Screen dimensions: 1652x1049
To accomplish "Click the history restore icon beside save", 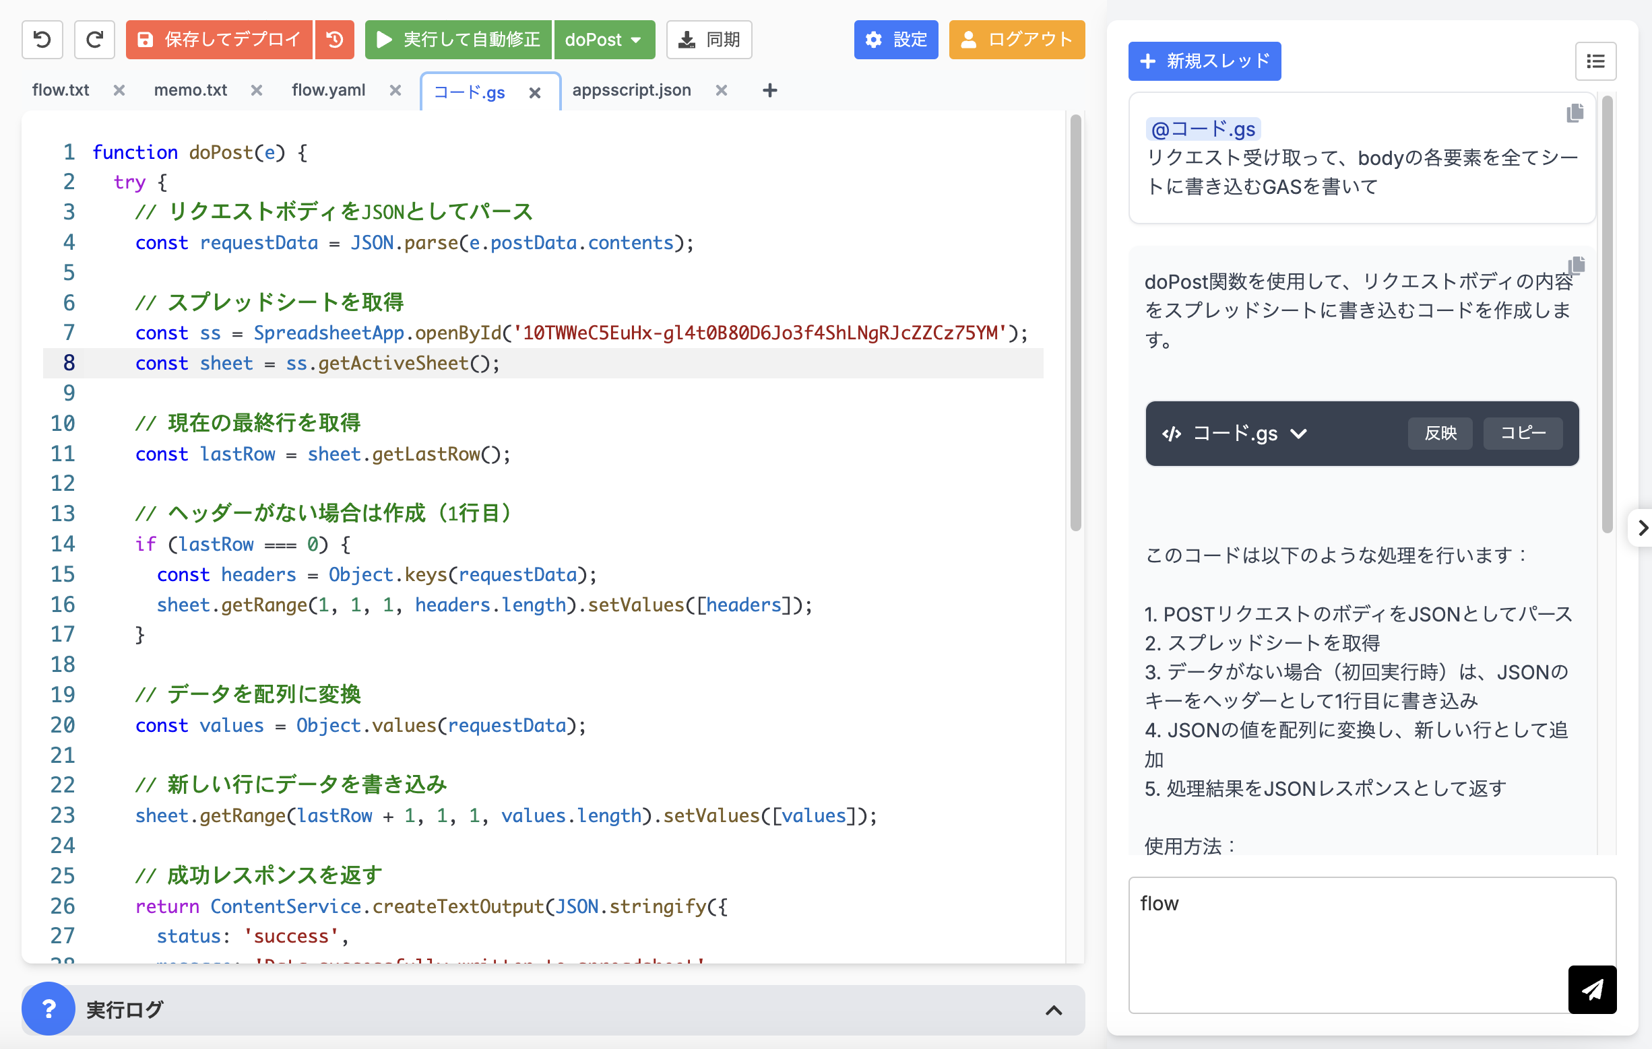I will point(335,40).
